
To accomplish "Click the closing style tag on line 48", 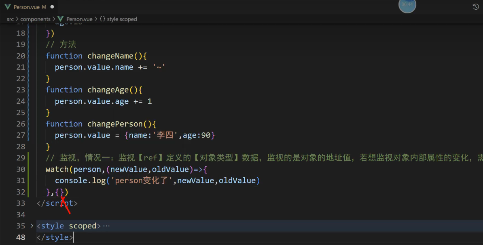I will click(x=55, y=237).
